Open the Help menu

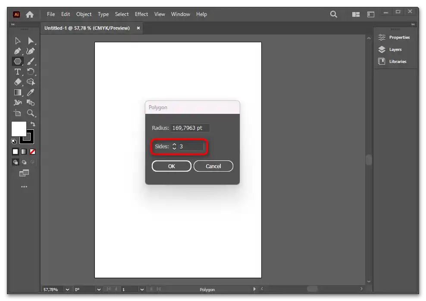tap(202, 14)
